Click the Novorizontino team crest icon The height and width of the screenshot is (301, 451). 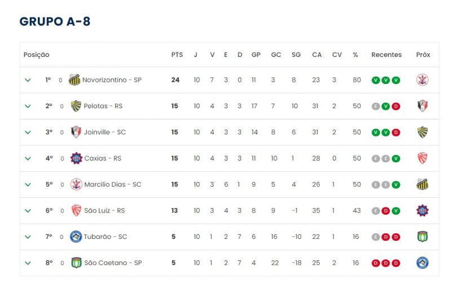click(x=74, y=80)
